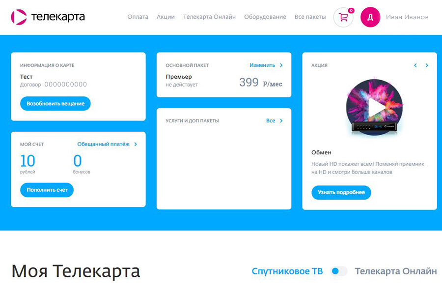Toggle Спутниковое ТВ / Телекарта Онлайн switch
The width and height of the screenshot is (442, 295).
[338, 271]
